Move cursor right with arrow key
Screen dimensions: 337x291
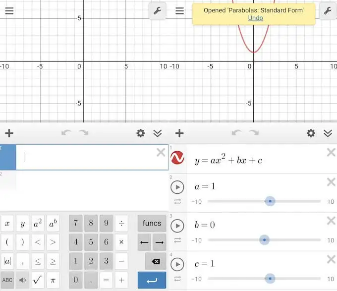(x=160, y=242)
